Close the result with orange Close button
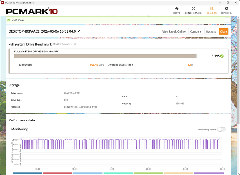Viewport: 240px width, 175px height. (223, 31)
